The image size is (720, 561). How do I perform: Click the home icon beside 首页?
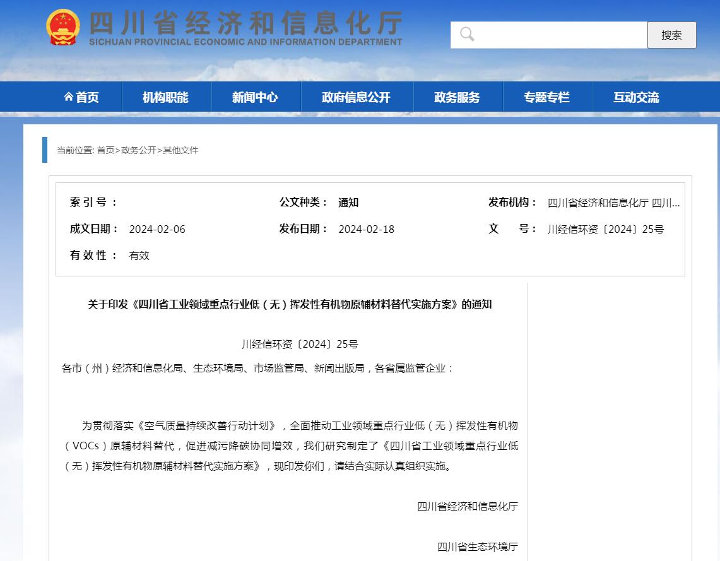tap(69, 96)
